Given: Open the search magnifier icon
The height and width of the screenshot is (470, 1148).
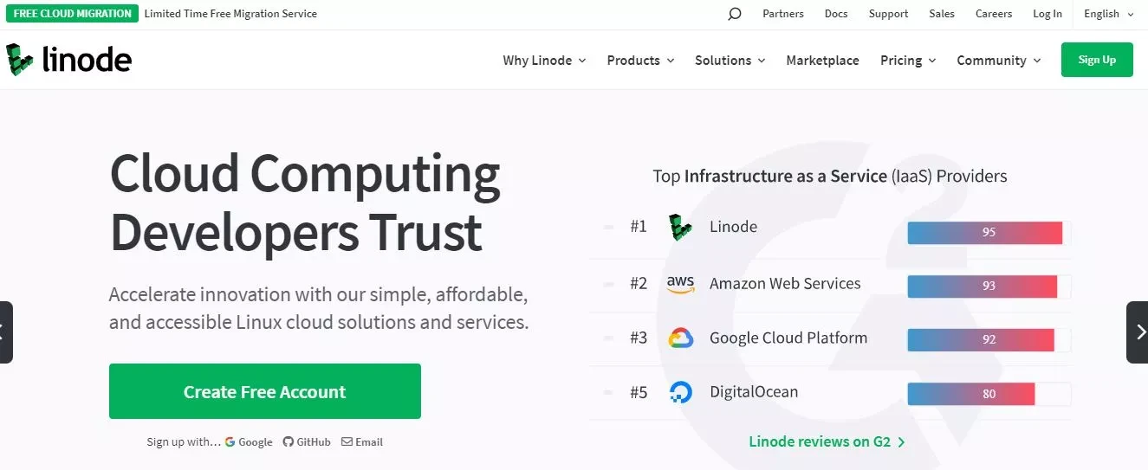Looking at the screenshot, I should click(x=735, y=14).
